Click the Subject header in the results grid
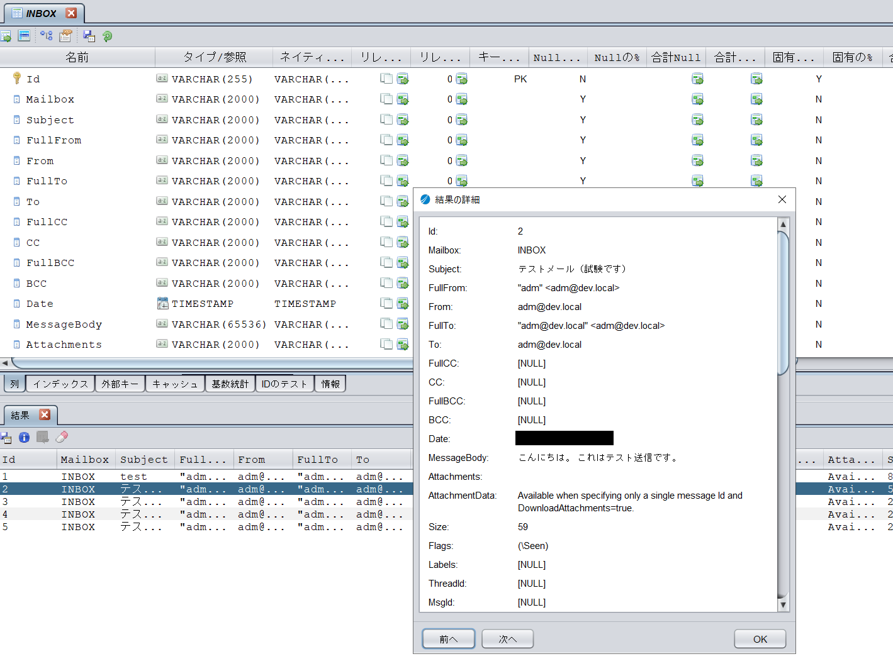The height and width of the screenshot is (671, 893). 144,460
